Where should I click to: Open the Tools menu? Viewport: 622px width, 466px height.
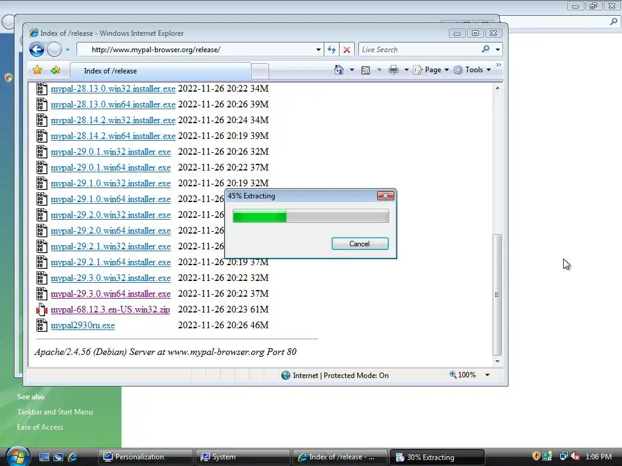click(473, 70)
